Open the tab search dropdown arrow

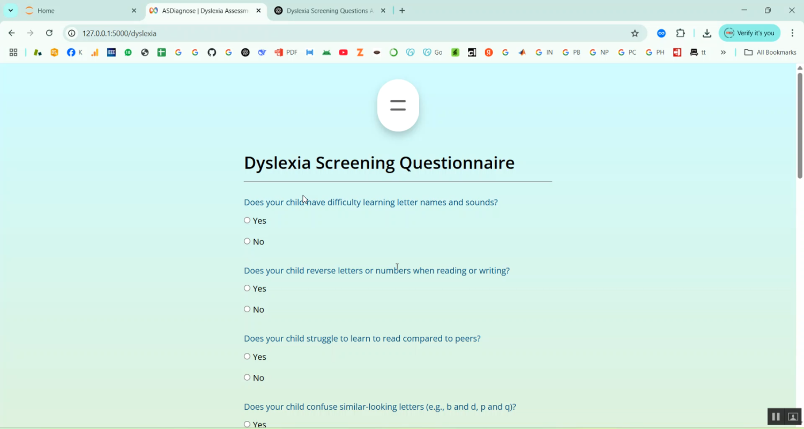[10, 11]
